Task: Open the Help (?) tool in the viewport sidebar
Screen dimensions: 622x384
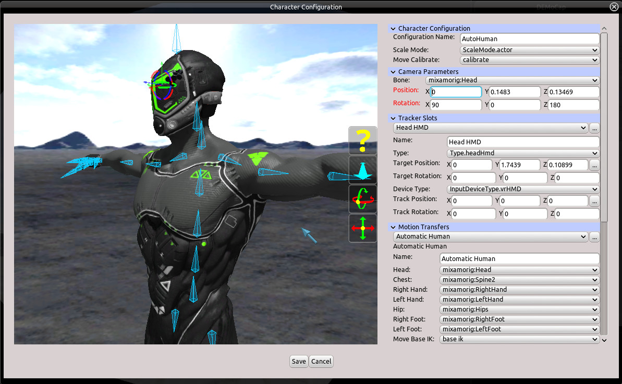Action: (362, 140)
